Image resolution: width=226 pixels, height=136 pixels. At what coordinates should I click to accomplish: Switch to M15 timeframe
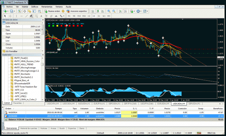point(79,16)
